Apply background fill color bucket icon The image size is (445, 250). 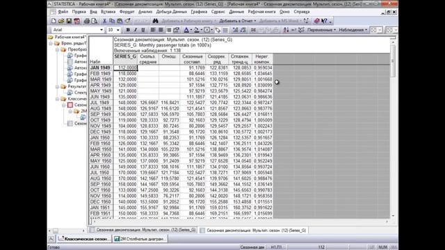click(x=196, y=30)
